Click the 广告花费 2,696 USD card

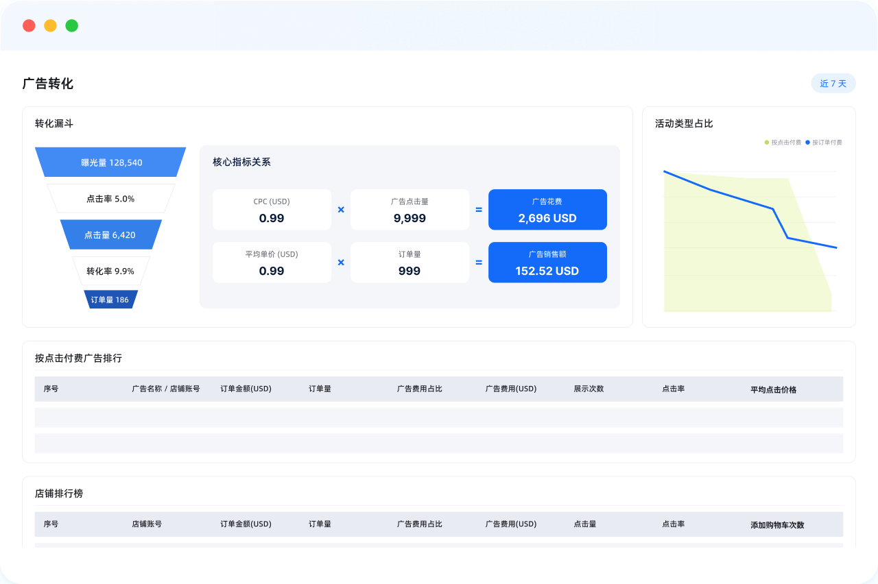547,210
